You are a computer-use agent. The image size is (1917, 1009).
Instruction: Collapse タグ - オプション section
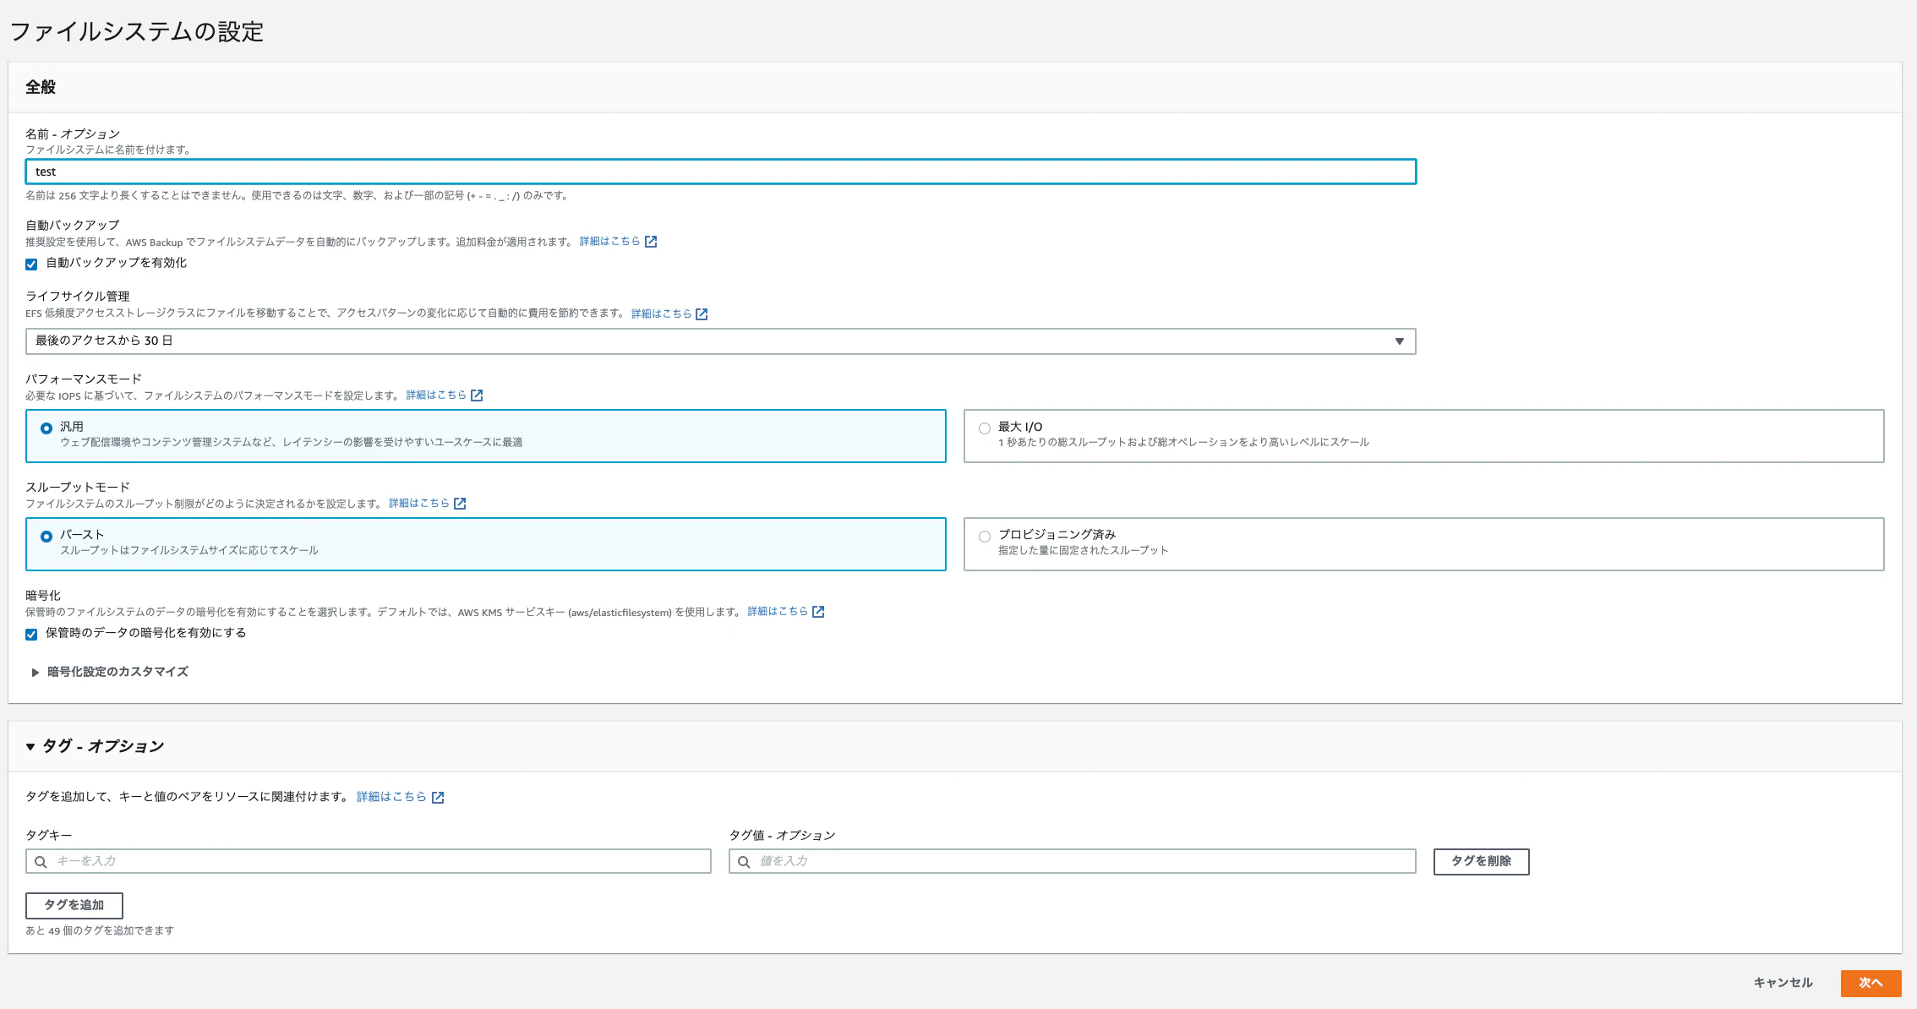tap(95, 746)
